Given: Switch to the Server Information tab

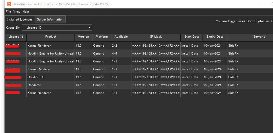Looking at the screenshot, I should [x=50, y=19].
